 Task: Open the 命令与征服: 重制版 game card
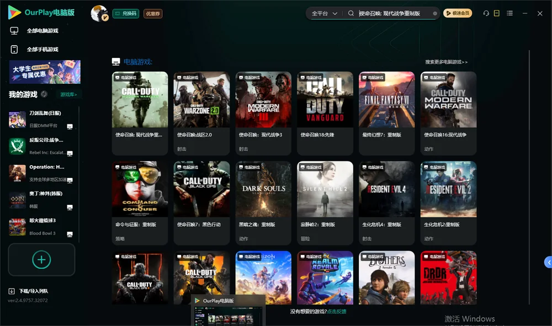[x=140, y=203]
